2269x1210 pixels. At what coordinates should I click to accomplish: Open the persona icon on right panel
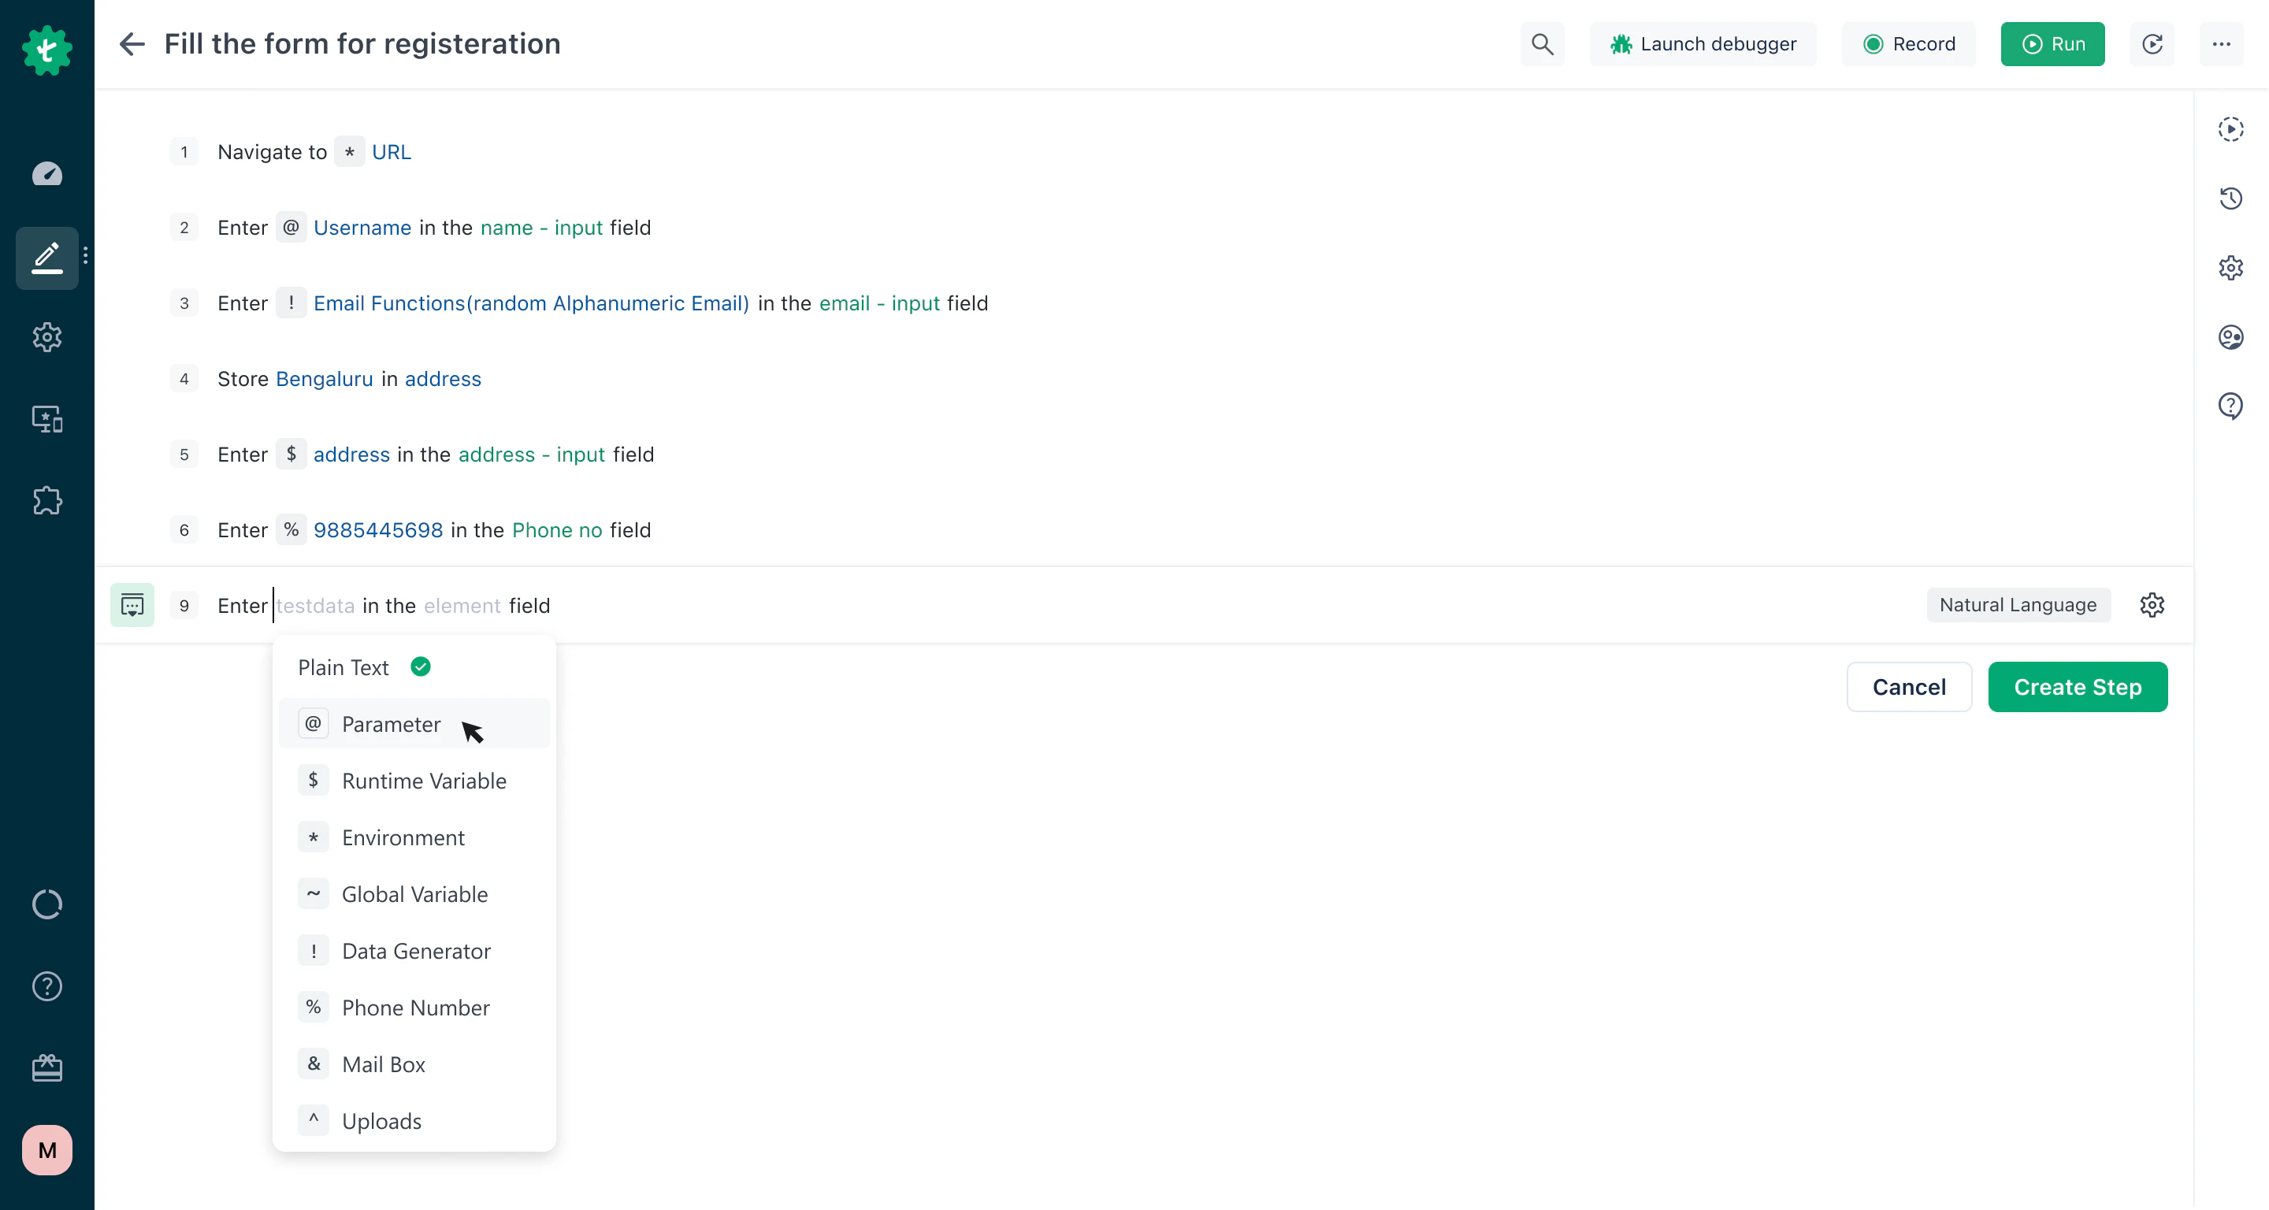click(2231, 336)
